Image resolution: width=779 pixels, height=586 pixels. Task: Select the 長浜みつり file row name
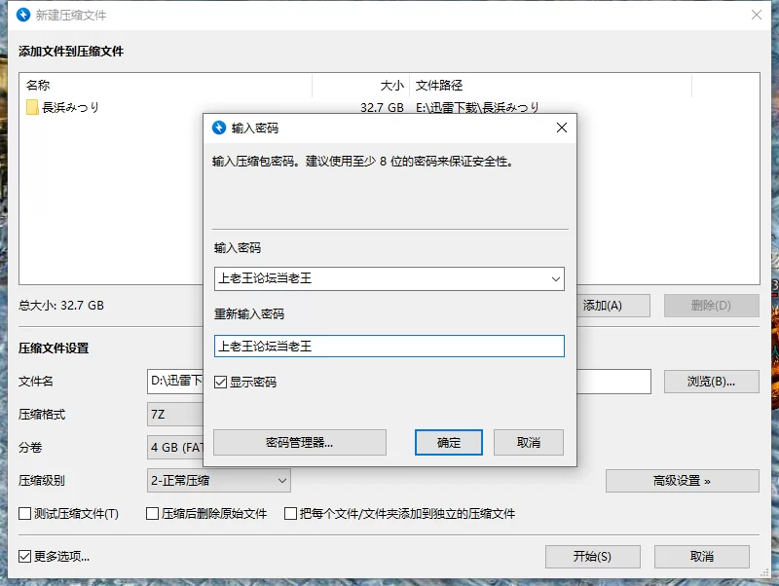tap(70, 107)
